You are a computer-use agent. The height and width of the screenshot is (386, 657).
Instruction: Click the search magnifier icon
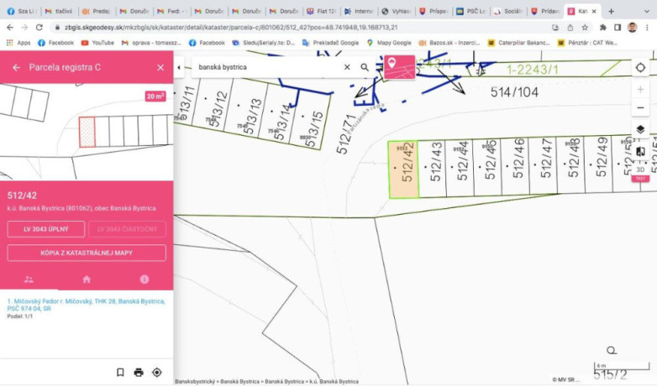(365, 67)
